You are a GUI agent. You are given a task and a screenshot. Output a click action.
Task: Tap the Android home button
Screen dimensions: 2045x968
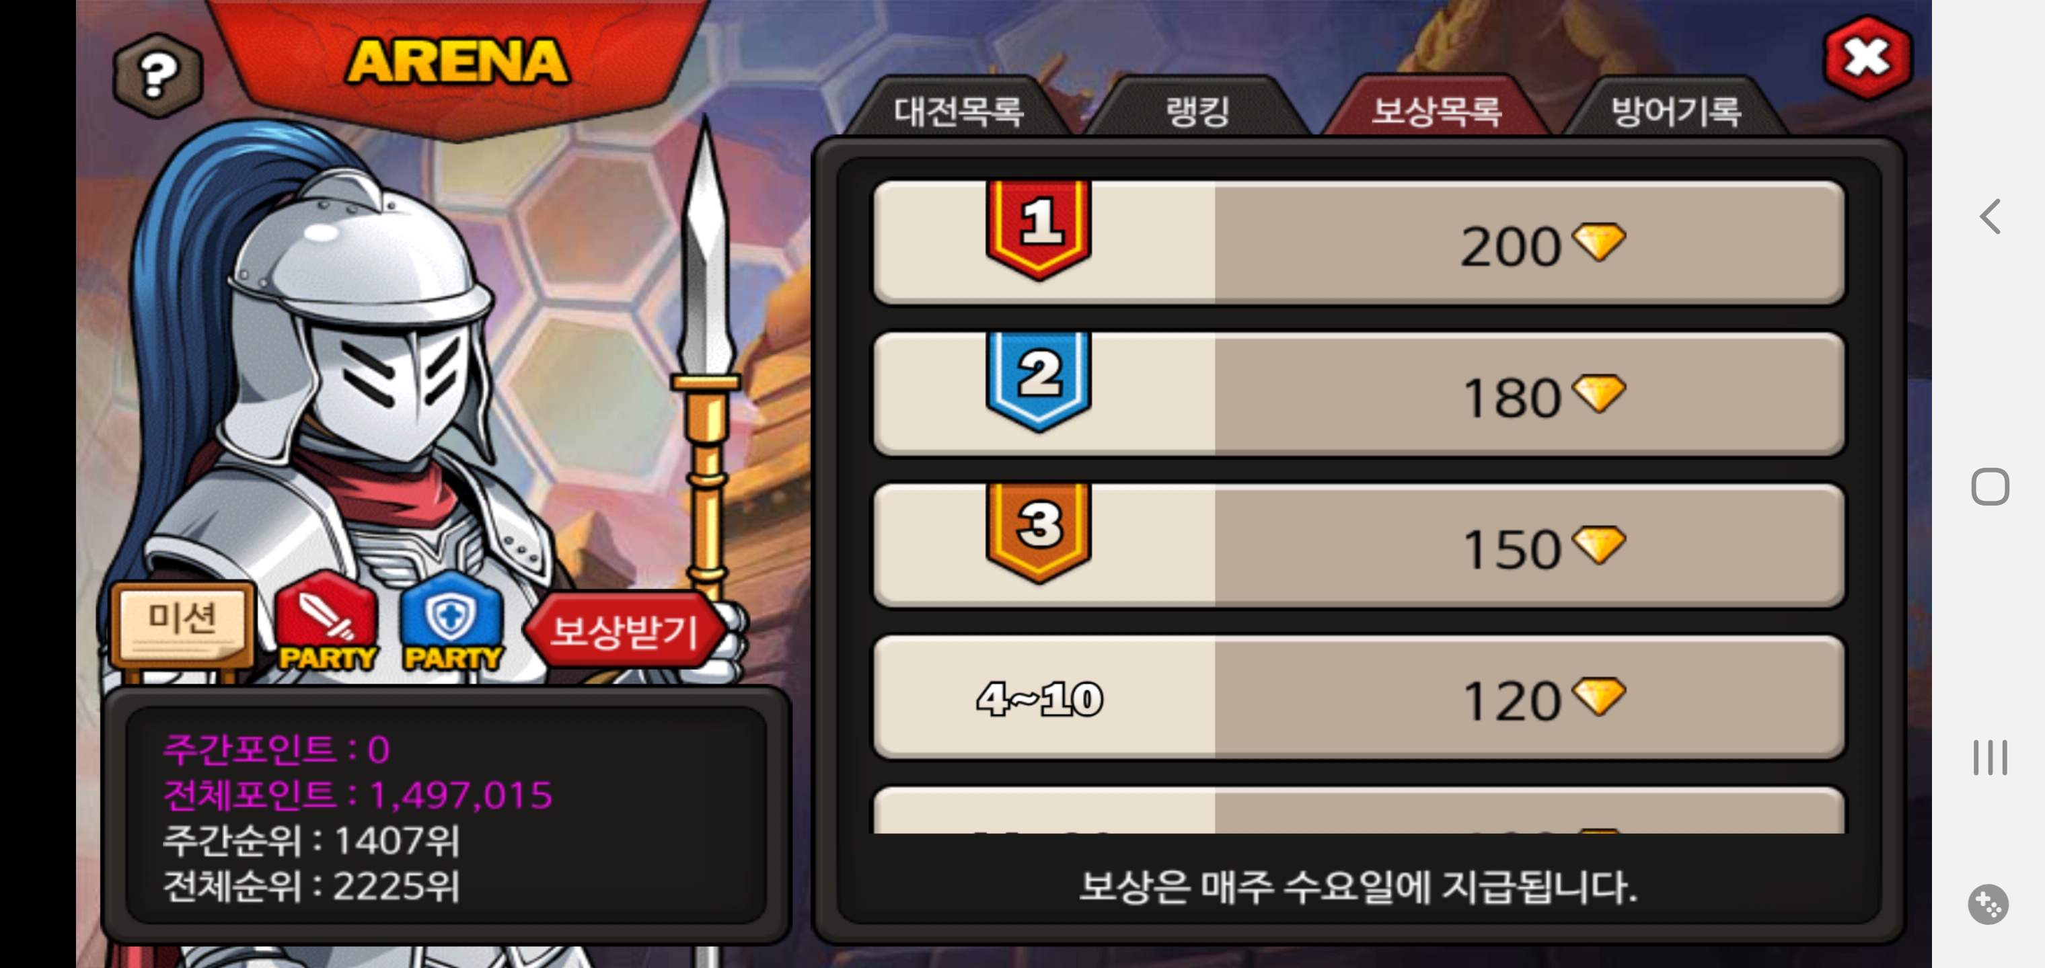pyautogui.click(x=1989, y=487)
